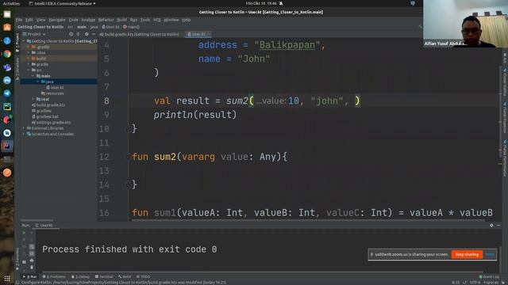508x285 pixels.
Task: Open Ubuntu Software from the dock
Action: click(x=7, y=28)
